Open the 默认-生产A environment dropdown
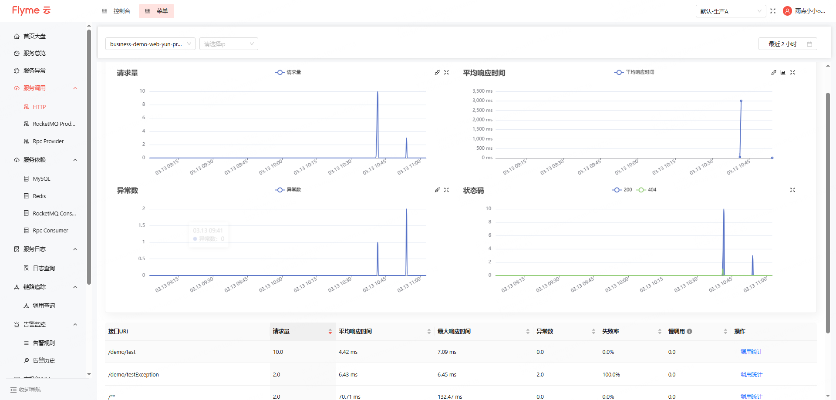This screenshot has width=836, height=400. coord(731,11)
